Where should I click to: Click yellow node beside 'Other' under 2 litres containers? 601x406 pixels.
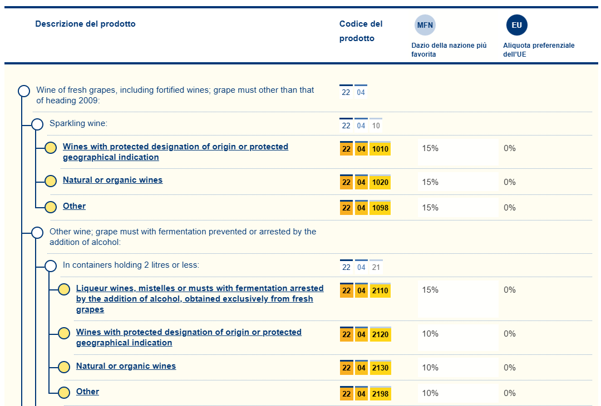[64, 393]
